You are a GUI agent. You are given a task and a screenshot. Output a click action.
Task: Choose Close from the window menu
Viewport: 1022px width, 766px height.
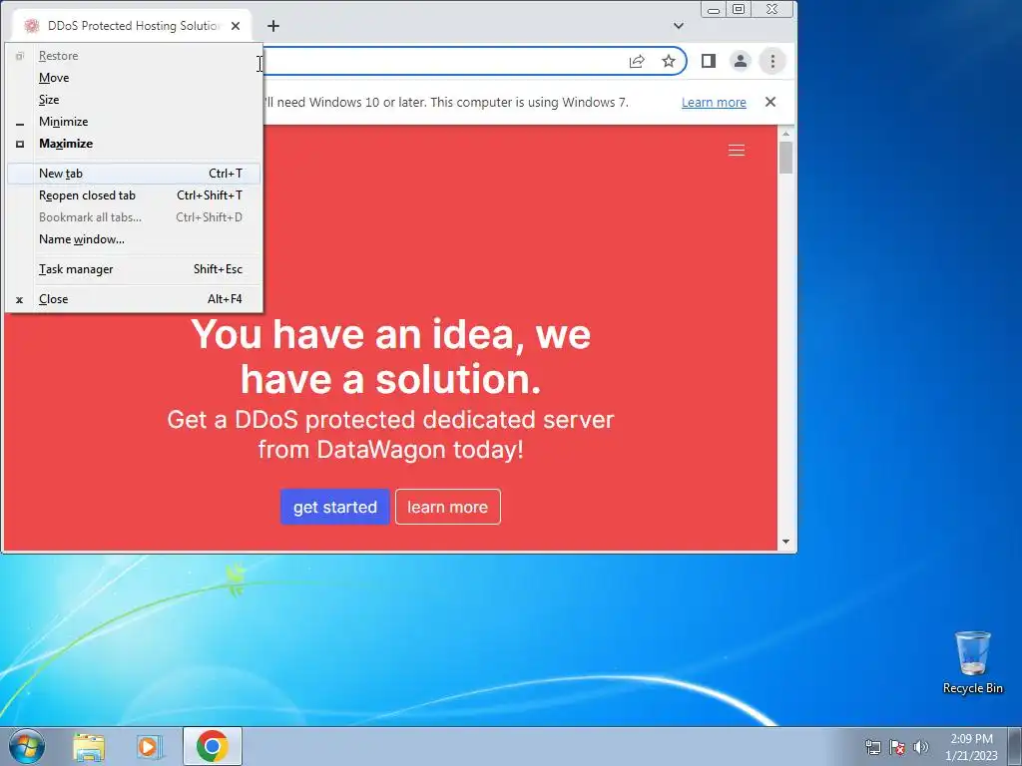tap(135, 299)
